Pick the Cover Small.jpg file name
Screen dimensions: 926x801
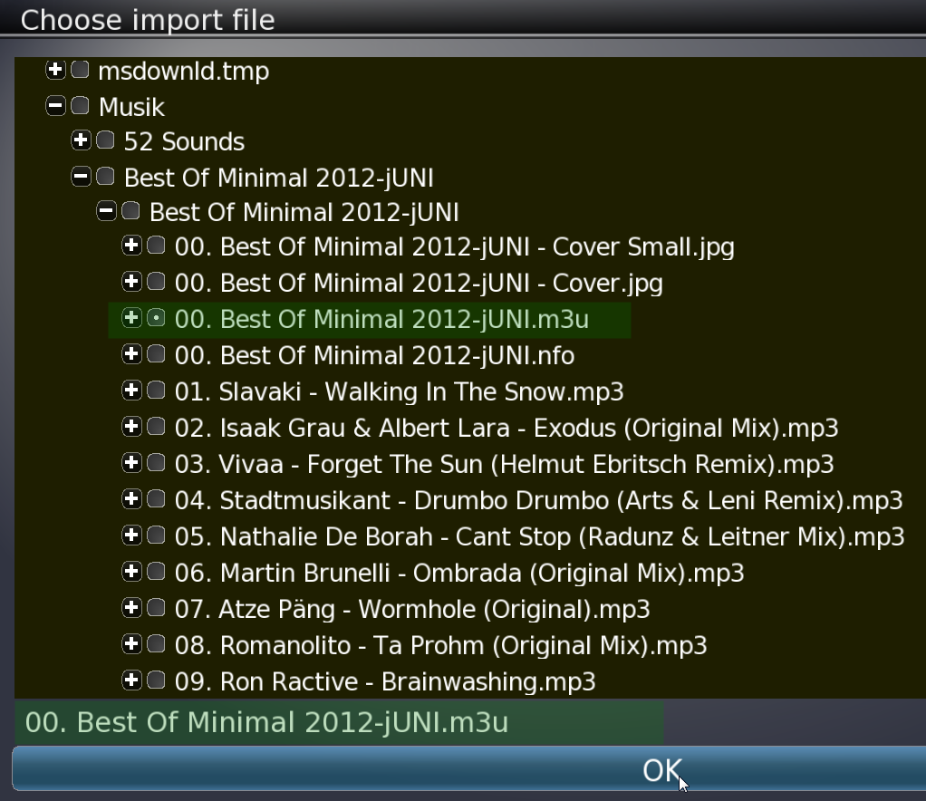tap(455, 247)
